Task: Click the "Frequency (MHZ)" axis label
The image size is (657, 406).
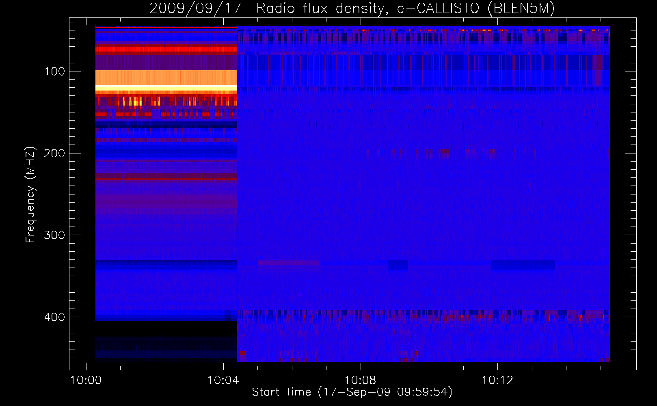Action: pos(30,194)
